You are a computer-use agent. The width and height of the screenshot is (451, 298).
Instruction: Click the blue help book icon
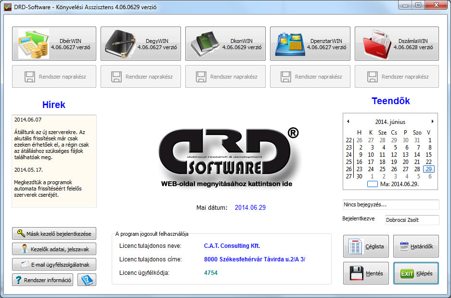87,280
